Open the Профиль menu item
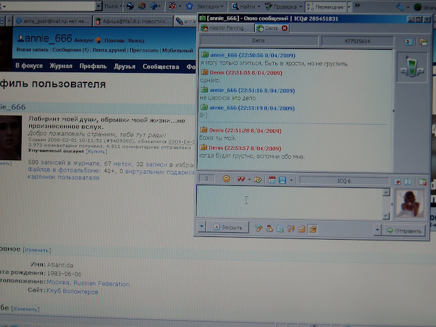This screenshot has width=436, height=327. [93, 66]
